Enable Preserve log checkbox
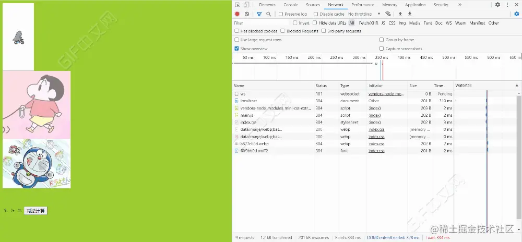The image size is (522, 242). [x=281, y=14]
